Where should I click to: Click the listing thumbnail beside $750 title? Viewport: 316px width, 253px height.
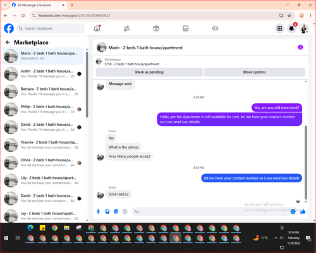coord(99,61)
